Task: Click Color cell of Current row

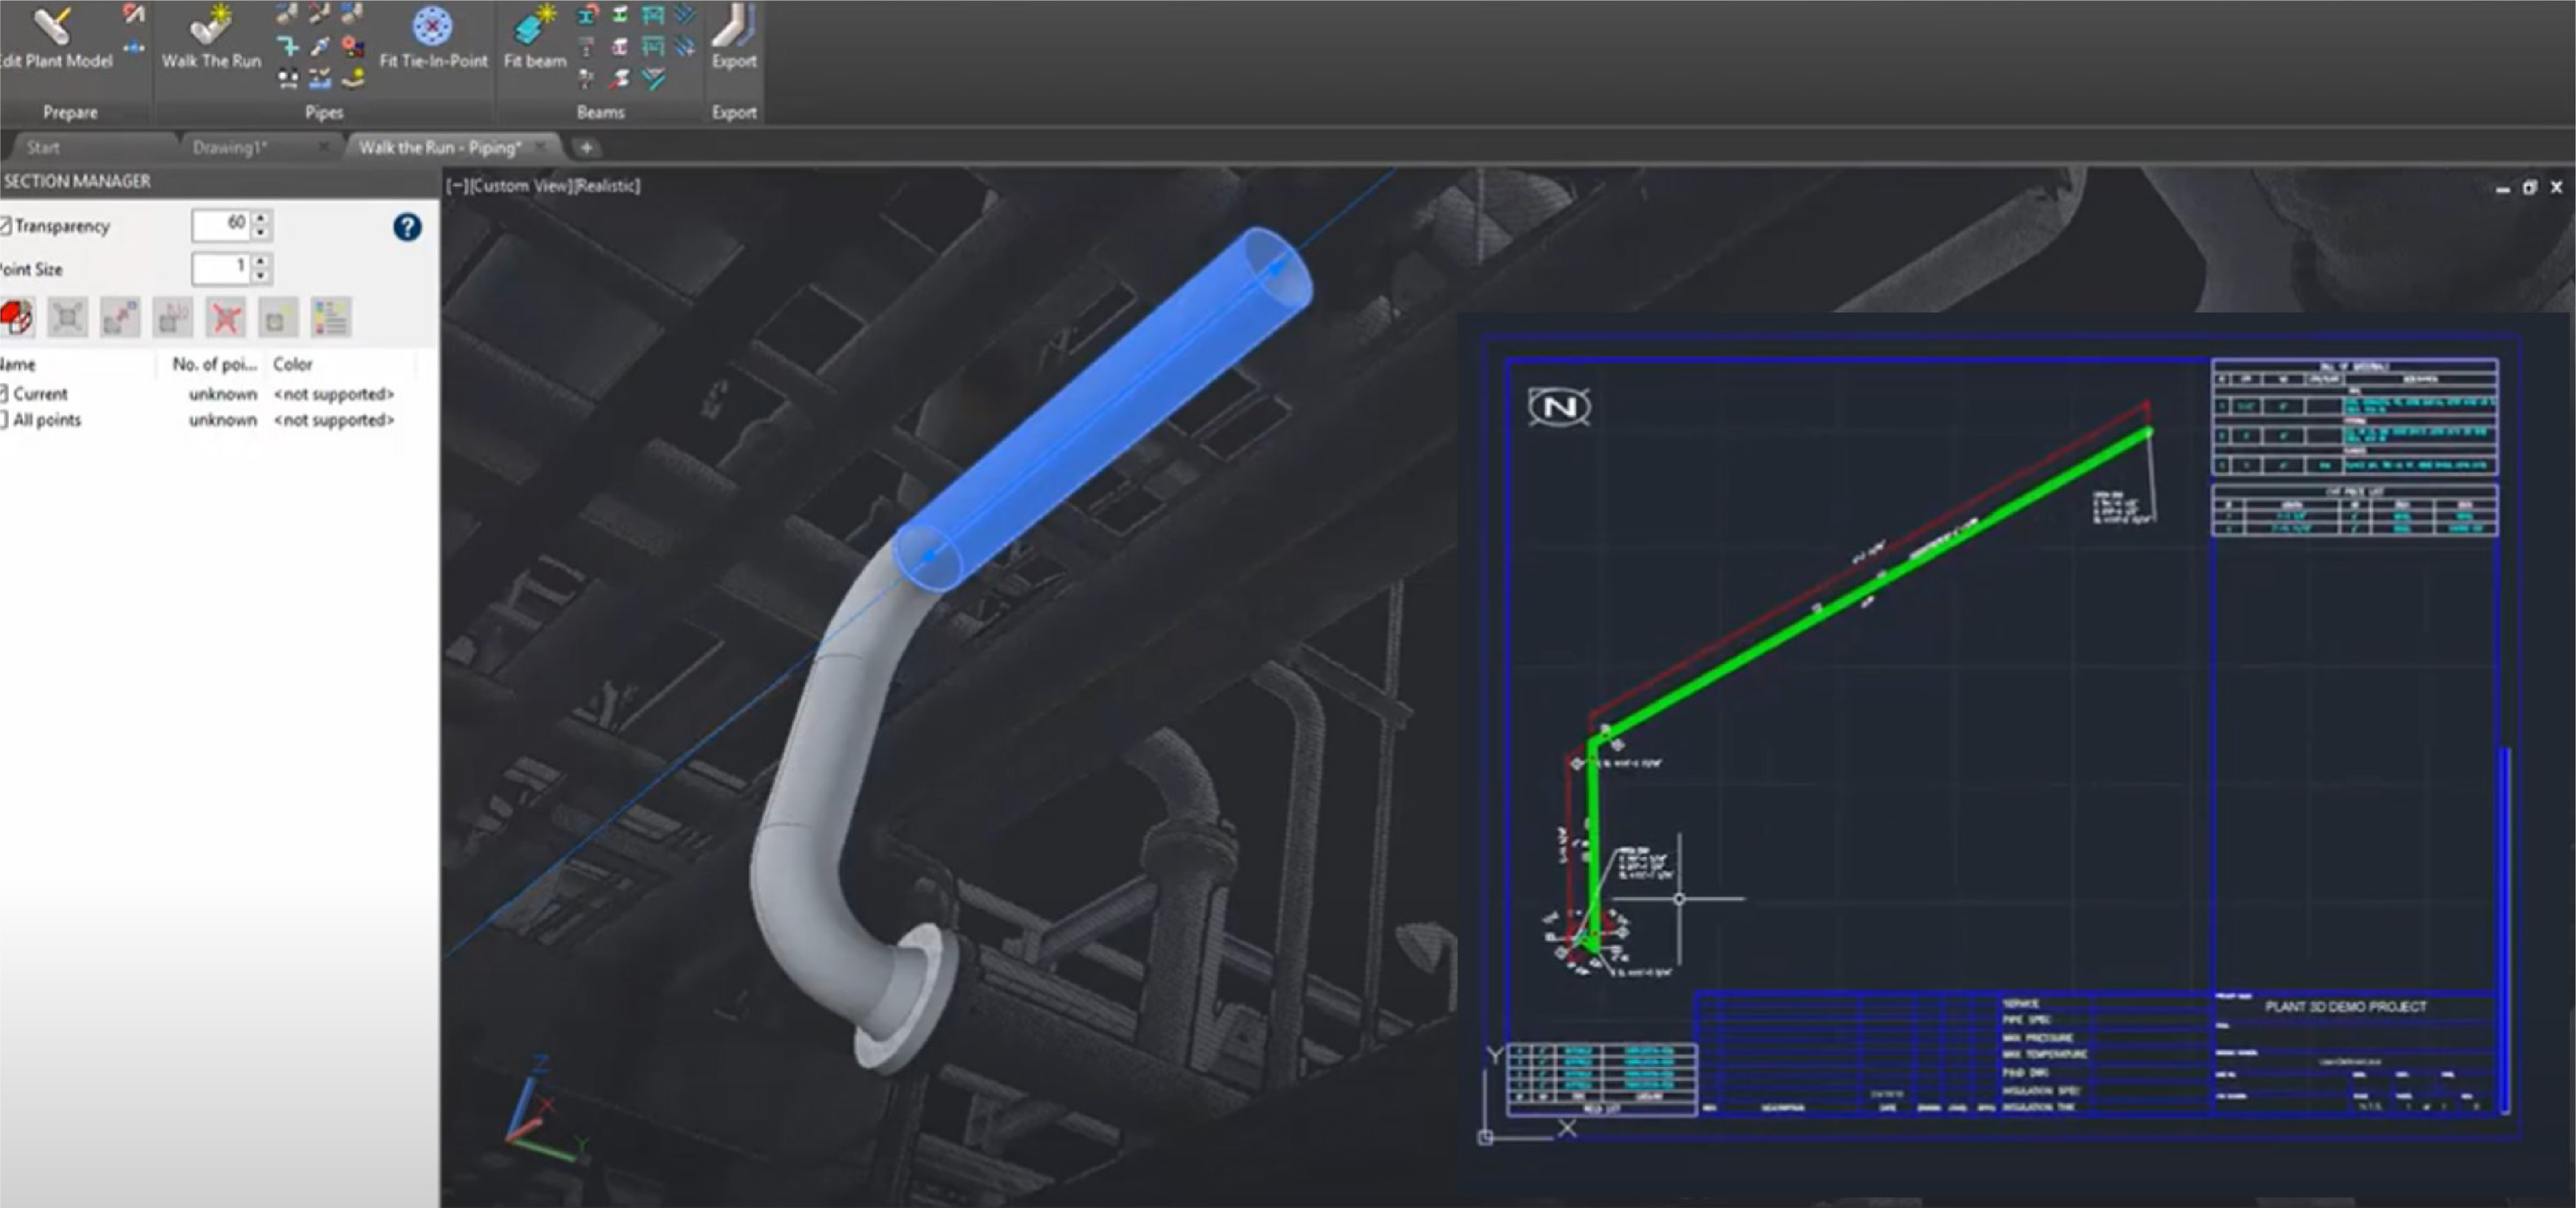Action: [334, 394]
